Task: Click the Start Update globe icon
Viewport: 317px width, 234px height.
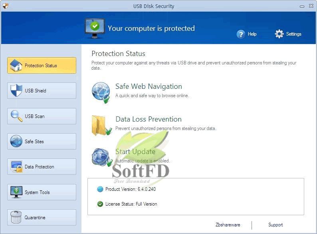Action: (x=102, y=157)
